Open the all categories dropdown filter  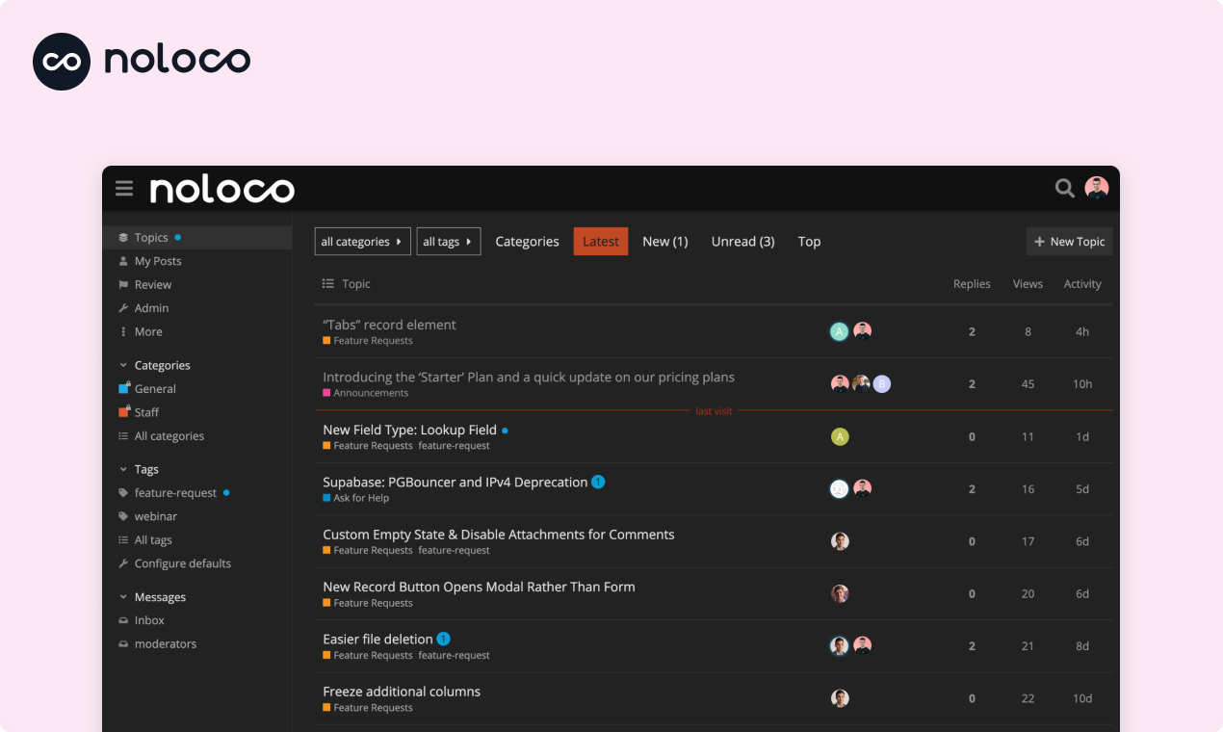(x=362, y=241)
